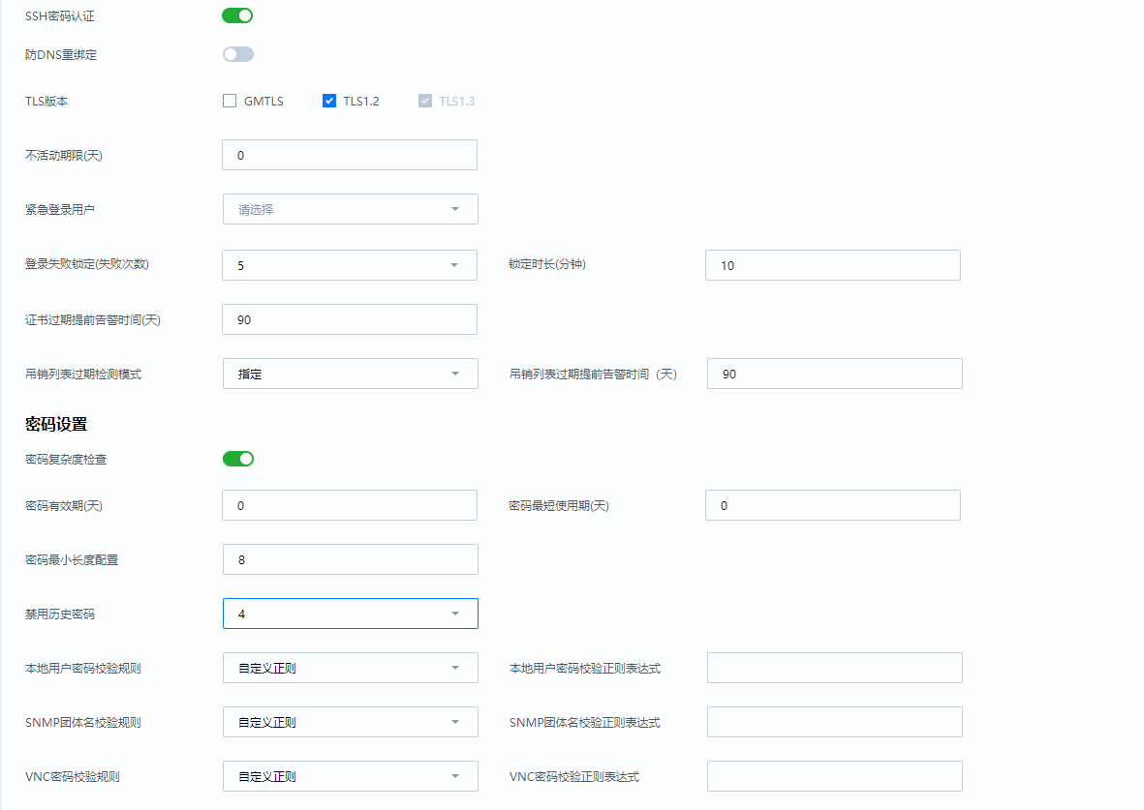Screen dimensions: 1144x810
Task: Click the 密码有效期(天) input field
Action: point(350,505)
